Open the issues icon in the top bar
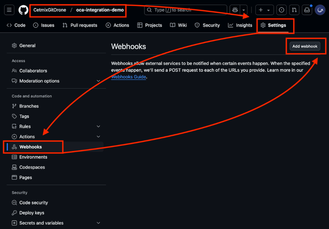Screen dimensions: 329x229 point(281,10)
